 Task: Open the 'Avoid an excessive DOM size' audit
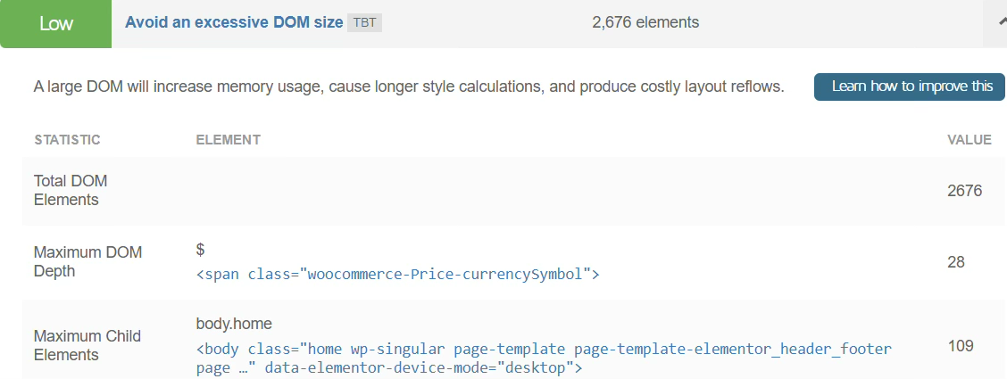coord(234,22)
